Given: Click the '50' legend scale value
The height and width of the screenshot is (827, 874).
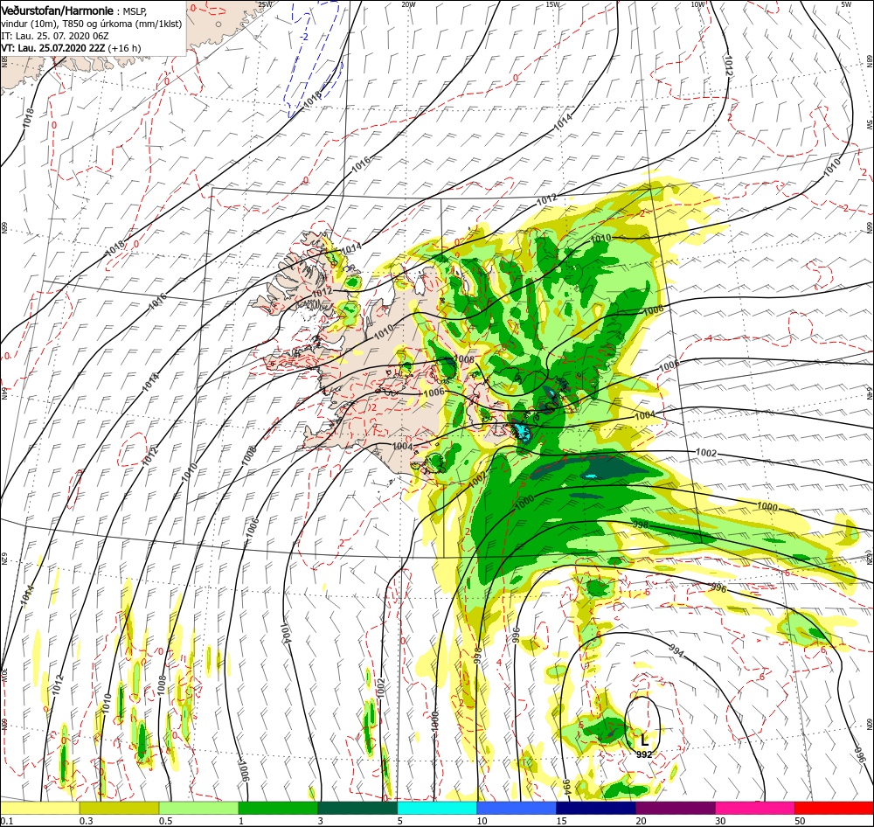Looking at the screenshot, I should tap(800, 821).
